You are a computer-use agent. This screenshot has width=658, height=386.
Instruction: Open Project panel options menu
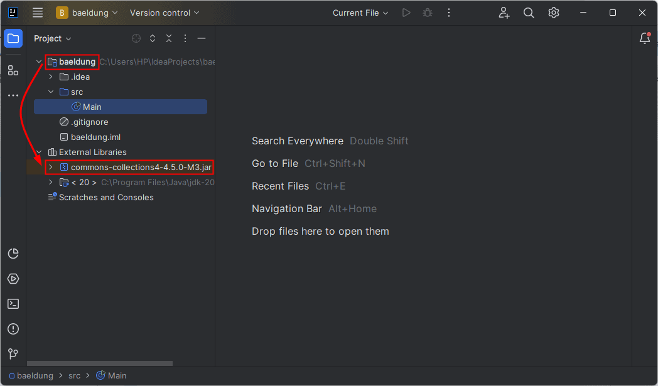185,39
